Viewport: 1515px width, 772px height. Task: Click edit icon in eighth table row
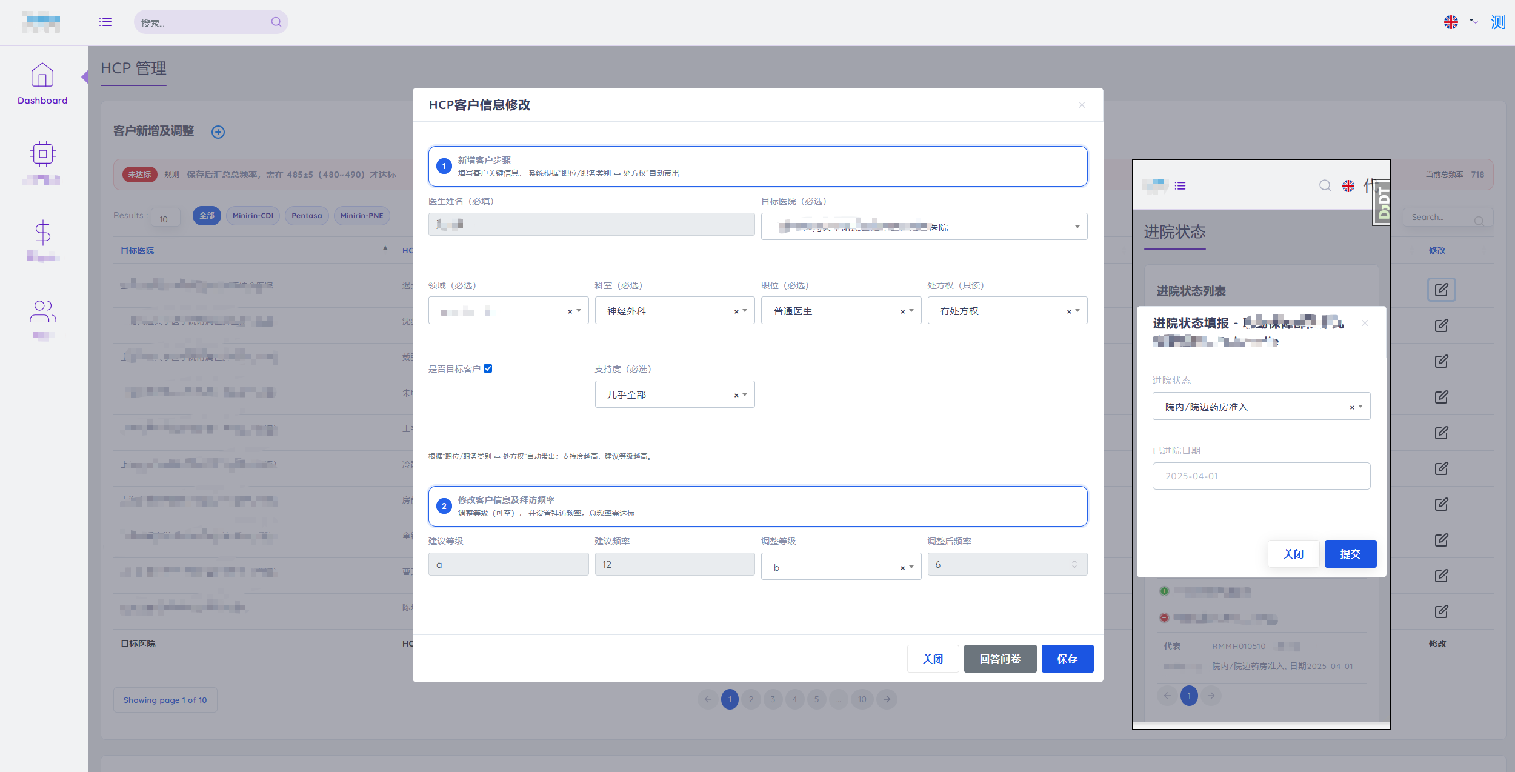pyautogui.click(x=1442, y=540)
